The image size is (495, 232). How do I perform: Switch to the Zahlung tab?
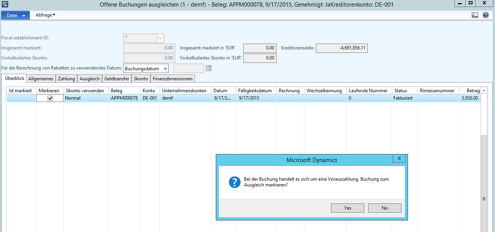point(66,79)
